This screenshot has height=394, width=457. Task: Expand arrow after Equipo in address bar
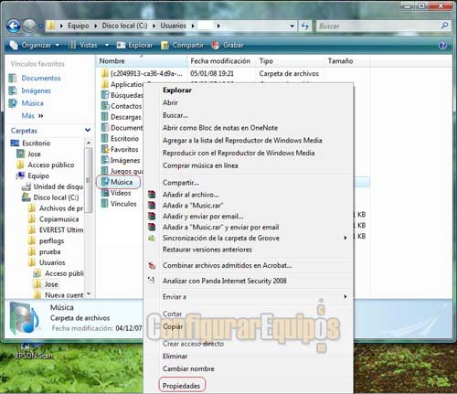tap(95, 26)
